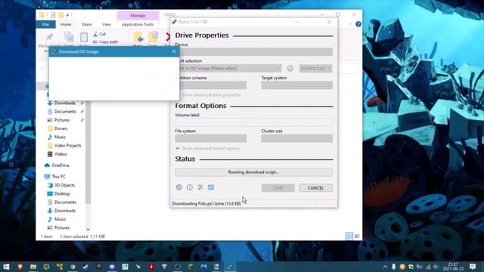Click Cut in the Explorer ribbon

pos(99,34)
